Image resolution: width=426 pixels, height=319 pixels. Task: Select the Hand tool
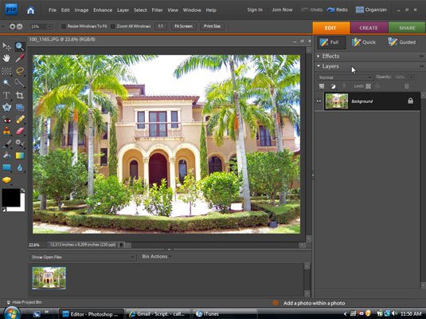pyautogui.click(x=6, y=58)
